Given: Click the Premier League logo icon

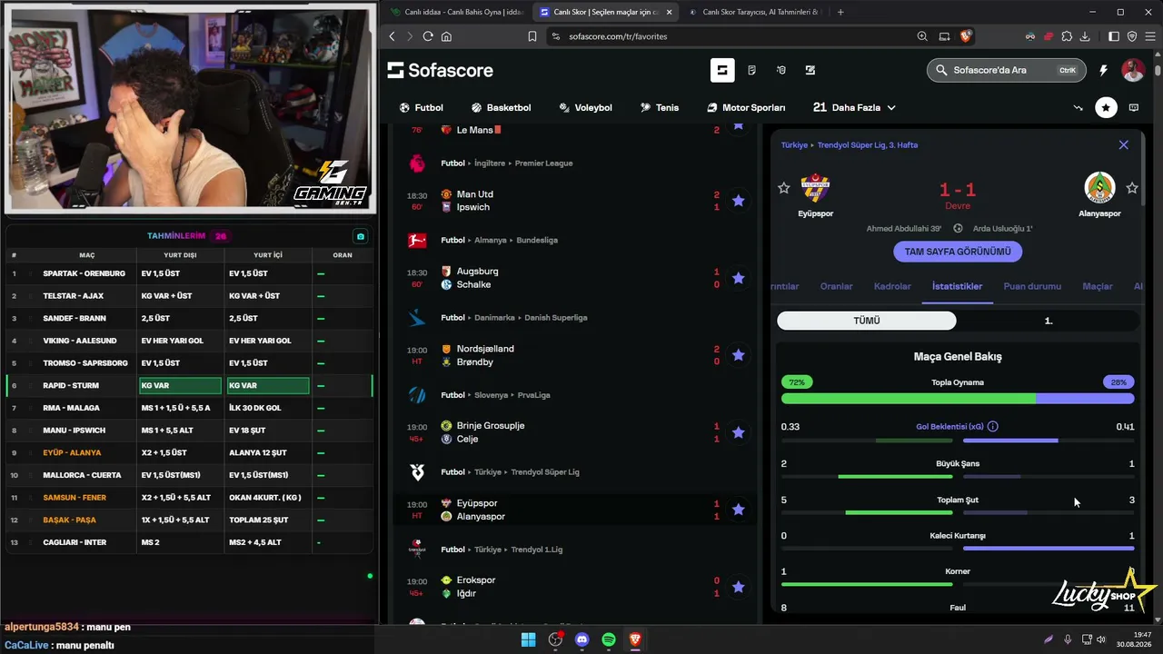Looking at the screenshot, I should 417,163.
